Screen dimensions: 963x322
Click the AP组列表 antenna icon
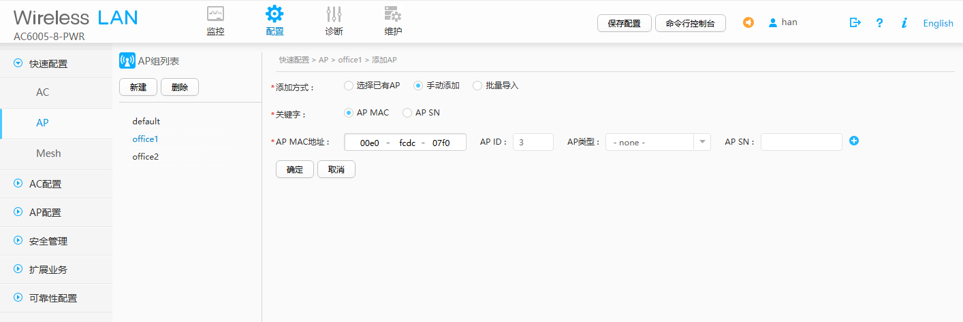[x=127, y=61]
